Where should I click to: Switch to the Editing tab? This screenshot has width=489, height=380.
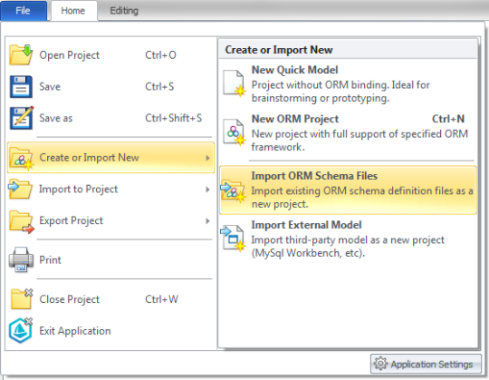124,11
